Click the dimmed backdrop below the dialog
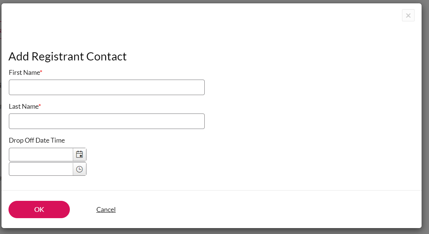Image resolution: width=429 pixels, height=234 pixels. click(214, 231)
